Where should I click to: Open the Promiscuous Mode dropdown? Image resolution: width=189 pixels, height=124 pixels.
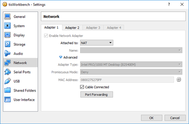click(131, 72)
